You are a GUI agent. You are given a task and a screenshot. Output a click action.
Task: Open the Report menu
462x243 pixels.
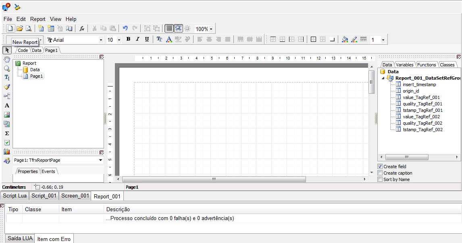[38, 19]
